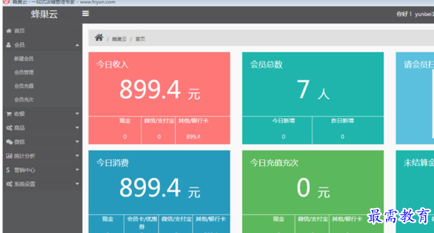
Task: Click the 商品 gears icon in sidebar
Action: click(x=9, y=128)
